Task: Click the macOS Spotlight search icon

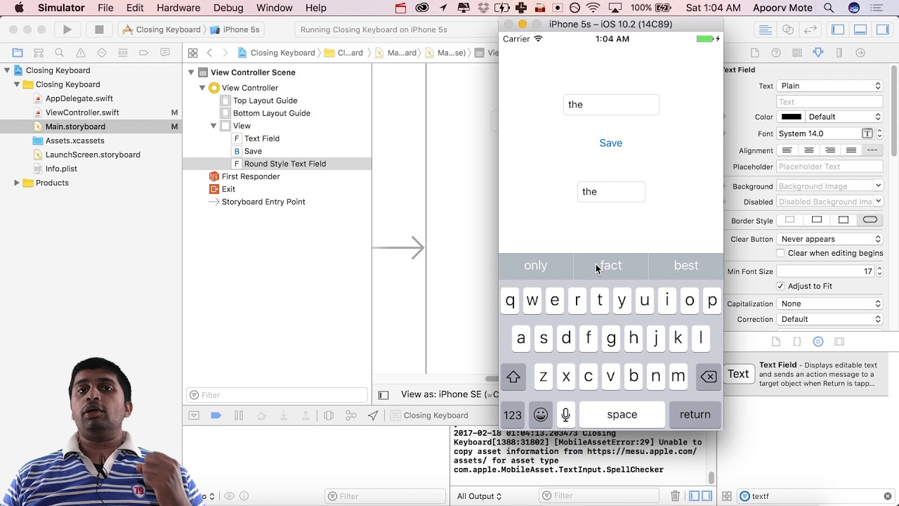Action: (x=829, y=8)
